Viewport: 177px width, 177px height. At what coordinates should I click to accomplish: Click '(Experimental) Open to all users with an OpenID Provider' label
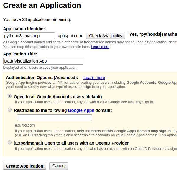pyautogui.click(x=71, y=143)
